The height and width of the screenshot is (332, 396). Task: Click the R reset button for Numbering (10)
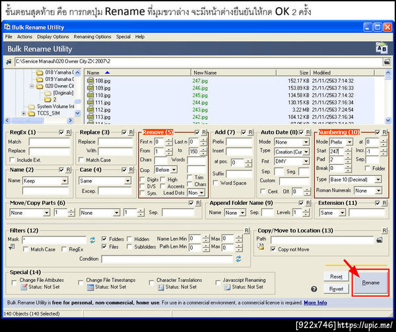pos(384,132)
